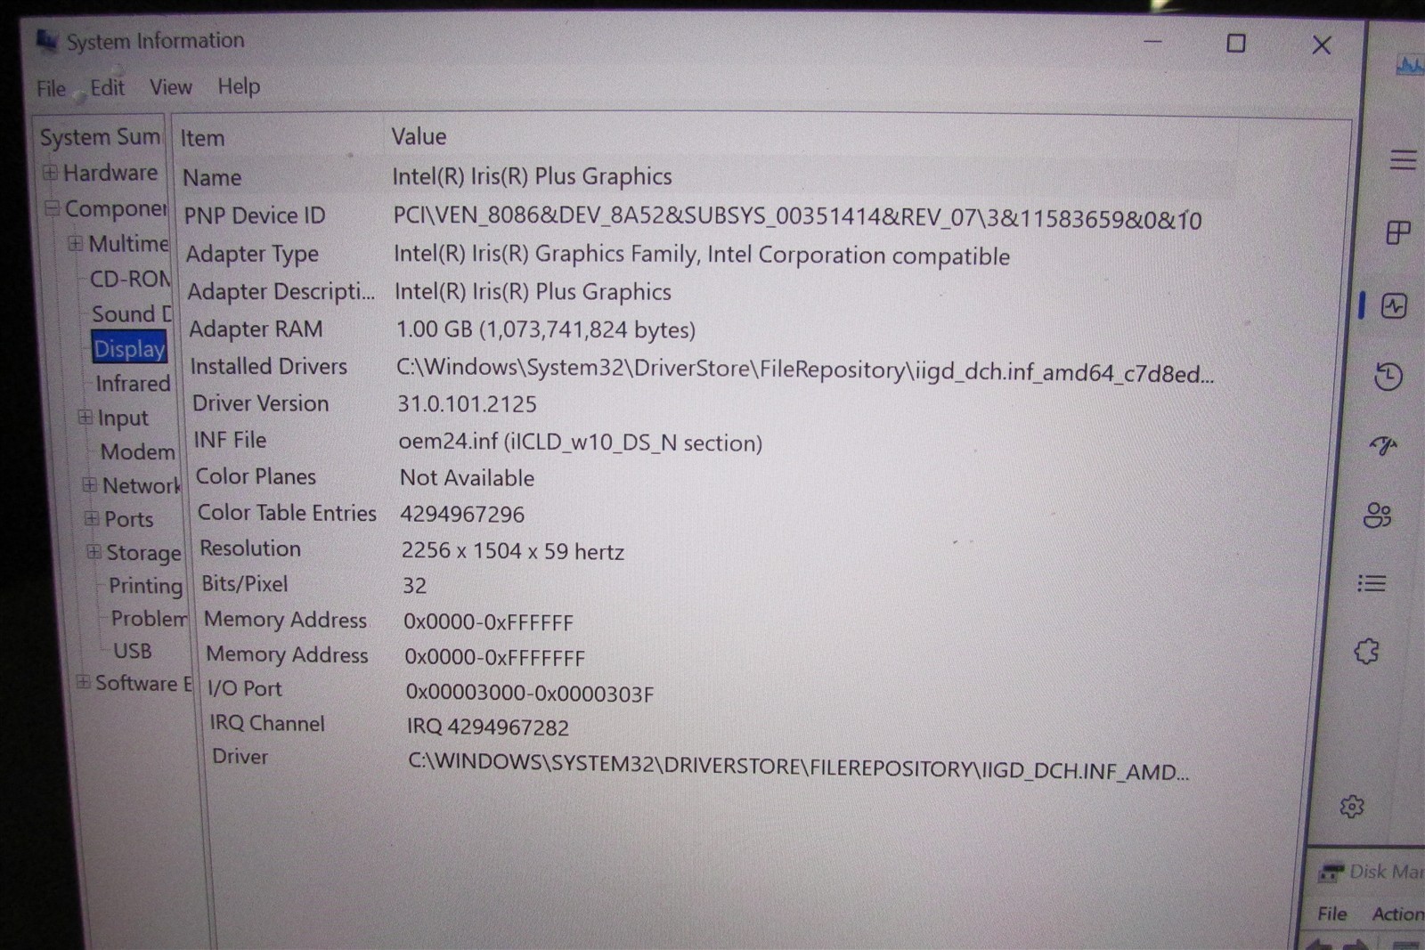Click the iigd_dch.inf_amd64 driver path value
Image resolution: width=1425 pixels, height=950 pixels.
click(805, 370)
